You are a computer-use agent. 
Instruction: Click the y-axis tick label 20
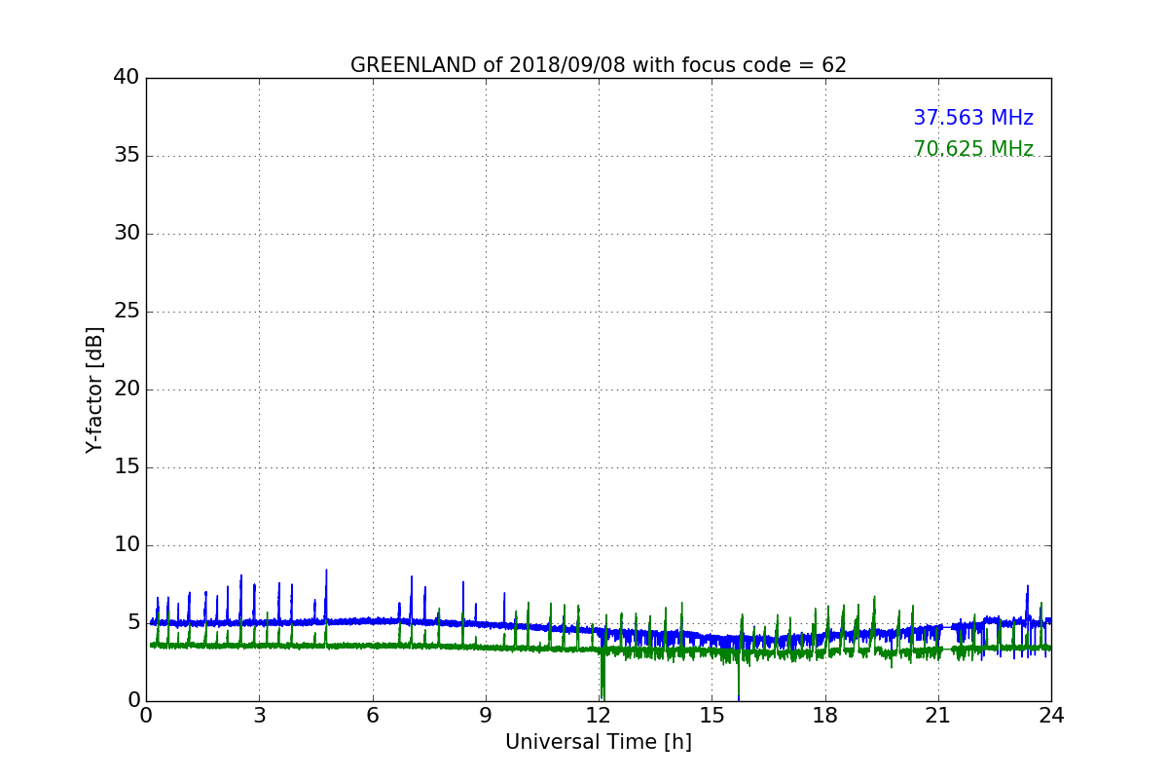pyautogui.click(x=127, y=389)
